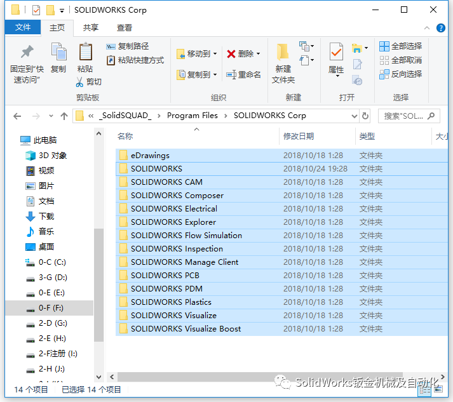Click the title bar properties checkmark icon
This screenshot has height=402, width=453.
pyautogui.click(x=36, y=10)
